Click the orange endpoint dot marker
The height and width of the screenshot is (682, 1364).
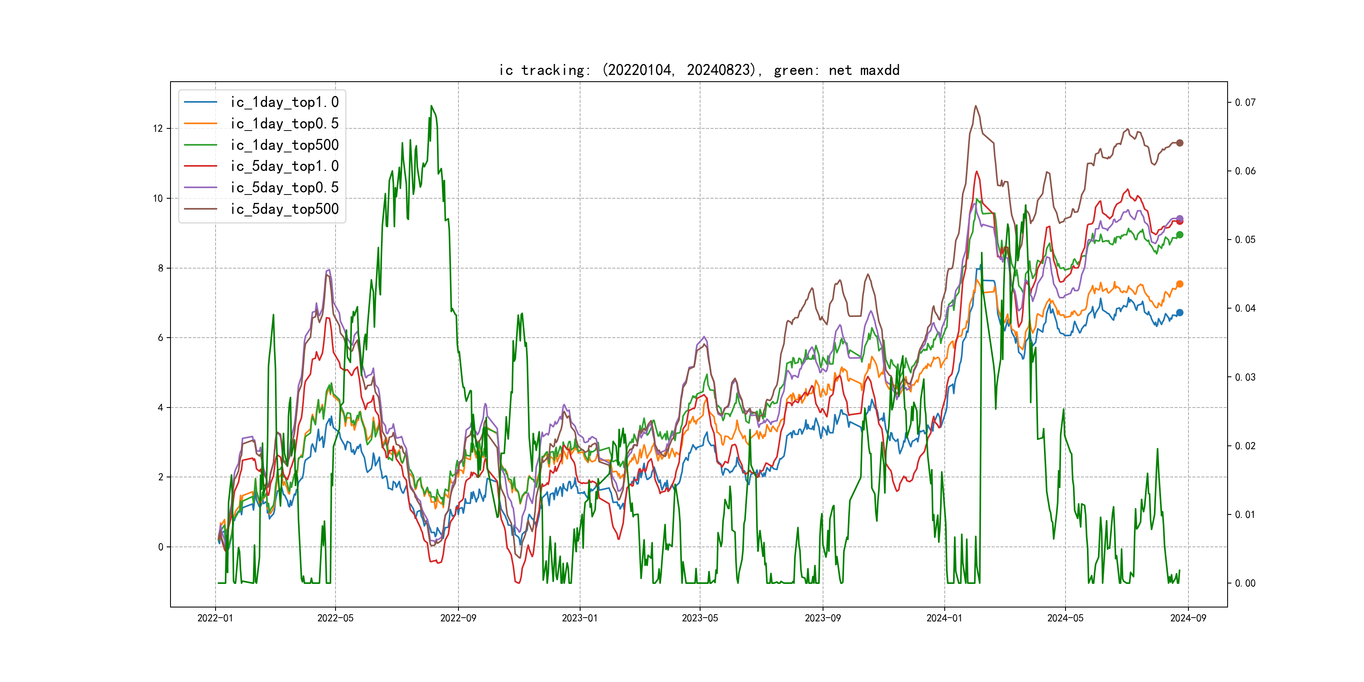[1179, 284]
